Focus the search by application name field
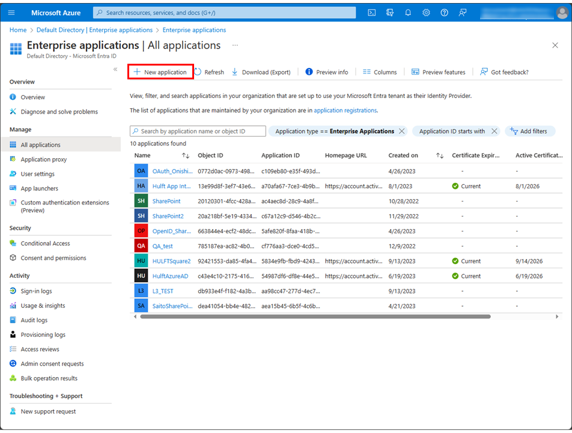This screenshot has height=433, width=572. click(x=198, y=131)
